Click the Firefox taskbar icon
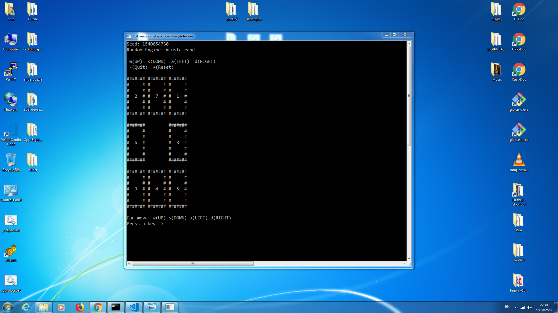Image resolution: width=558 pixels, height=313 pixels. click(80, 307)
